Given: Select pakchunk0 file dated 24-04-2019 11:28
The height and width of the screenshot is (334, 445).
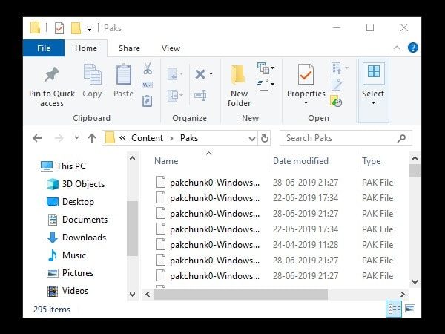Looking at the screenshot, I should point(274,244).
